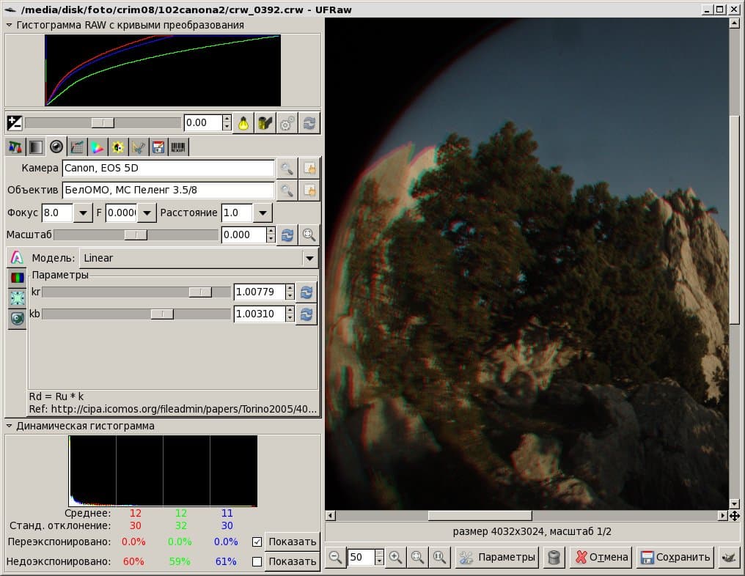Enable the underexposed indicator checkbox
The image size is (745, 576).
(x=257, y=562)
